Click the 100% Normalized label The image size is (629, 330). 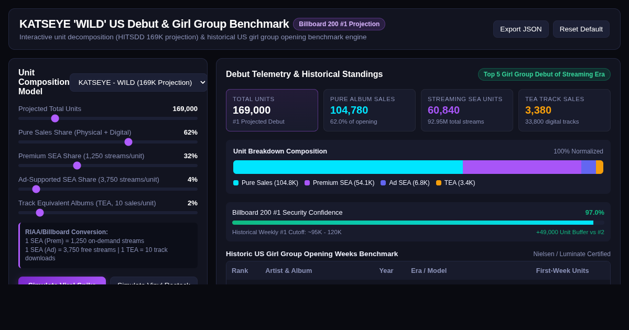pyautogui.click(x=578, y=151)
